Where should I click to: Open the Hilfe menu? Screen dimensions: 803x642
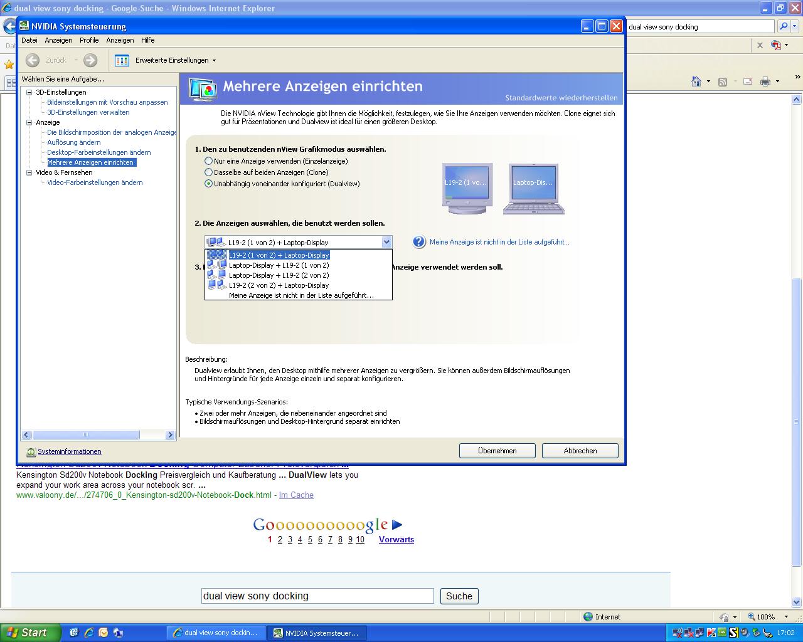click(x=148, y=40)
